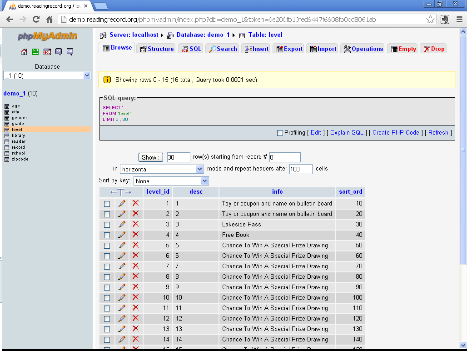
Task: Click the repeat headers cells field
Action: click(x=301, y=169)
